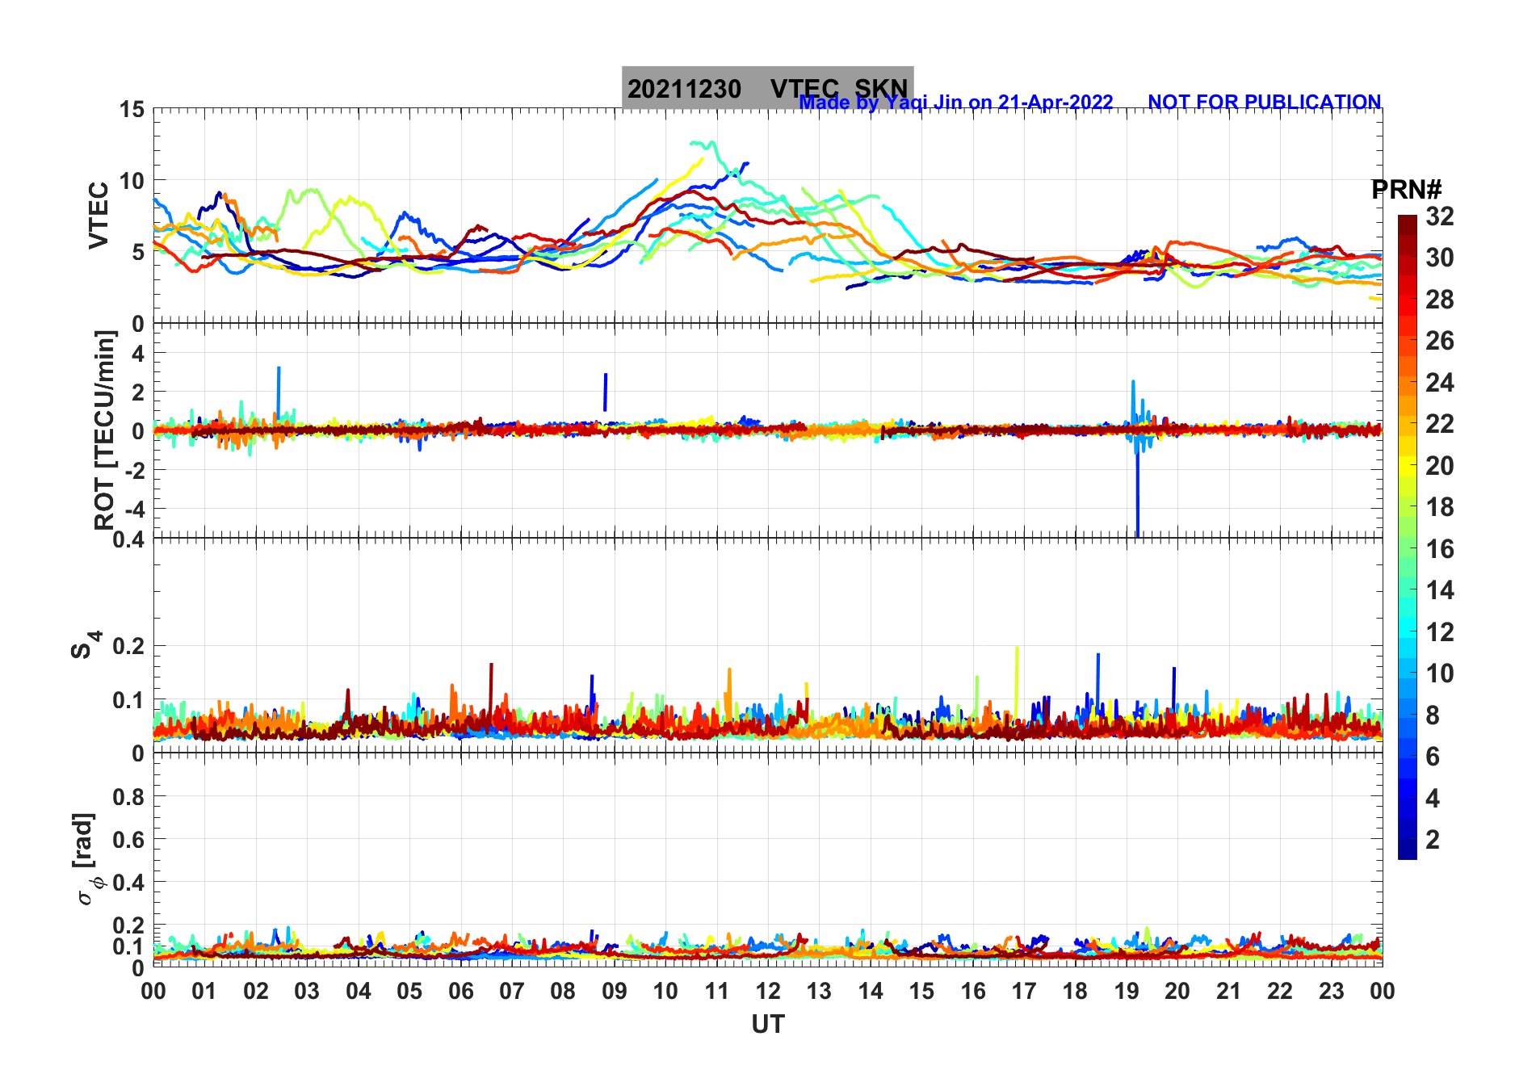Click the "PRN#" colorbar heading
Viewport: 1536px width, 1074px height.
1407,190
